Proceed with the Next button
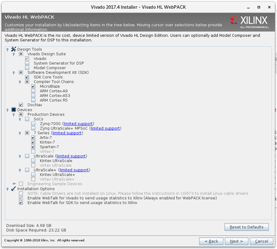The width and height of the screenshot is (277, 249). point(236,241)
